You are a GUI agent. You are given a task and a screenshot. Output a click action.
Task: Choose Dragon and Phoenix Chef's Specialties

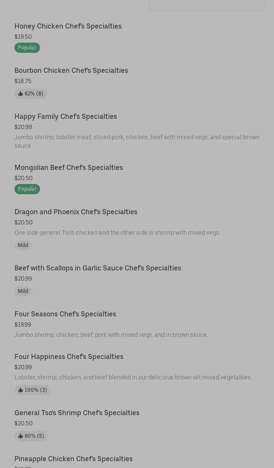(x=76, y=212)
